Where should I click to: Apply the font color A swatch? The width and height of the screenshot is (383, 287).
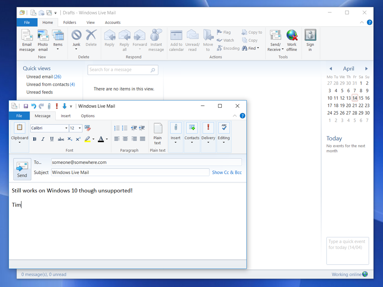pyautogui.click(x=101, y=139)
